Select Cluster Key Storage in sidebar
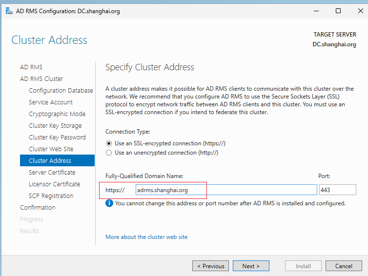The width and height of the screenshot is (368, 276). click(x=55, y=126)
